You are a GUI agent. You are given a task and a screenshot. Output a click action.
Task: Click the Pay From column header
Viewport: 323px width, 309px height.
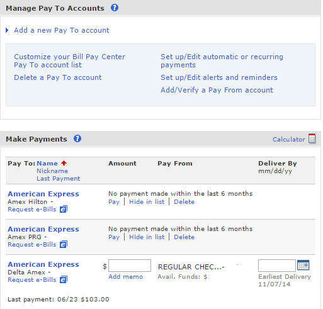(x=175, y=164)
